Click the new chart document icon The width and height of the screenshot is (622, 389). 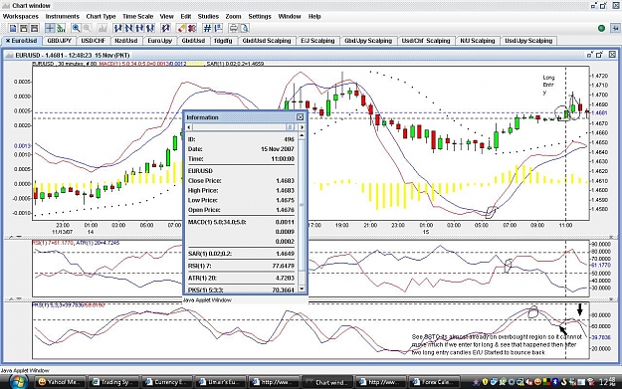point(13,28)
